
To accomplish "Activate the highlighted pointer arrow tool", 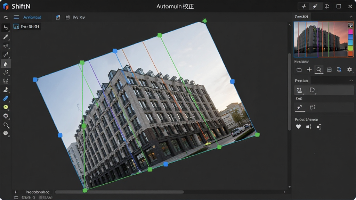I will 6,64.
